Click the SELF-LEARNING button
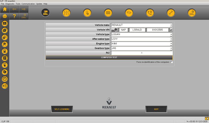This screenshot has width=209, height=123. click(x=62, y=109)
